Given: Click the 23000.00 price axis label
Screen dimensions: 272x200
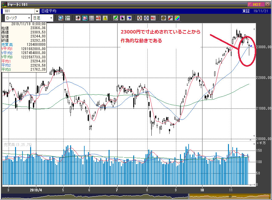Looking at the screenshot, I should [263, 47].
